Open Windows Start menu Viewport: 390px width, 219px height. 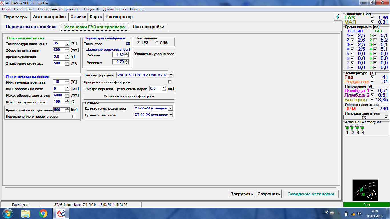click(8, 213)
